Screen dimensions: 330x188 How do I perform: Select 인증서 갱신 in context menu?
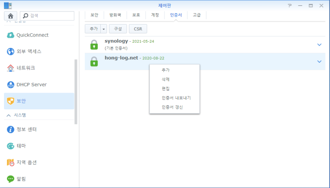click(172, 107)
